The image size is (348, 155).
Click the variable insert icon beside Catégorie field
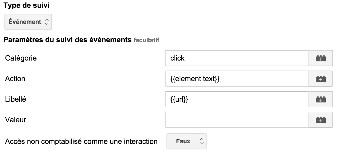[x=321, y=58]
